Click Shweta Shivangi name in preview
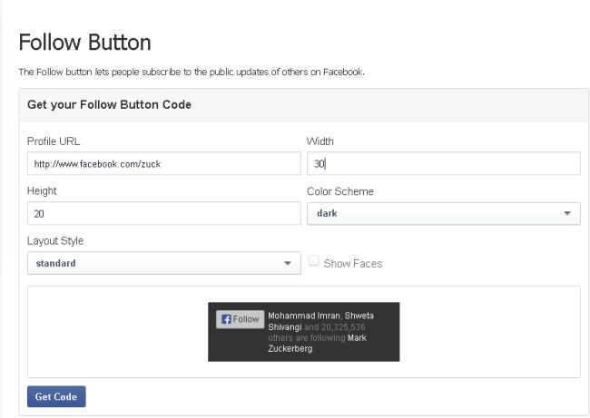 click(321, 321)
